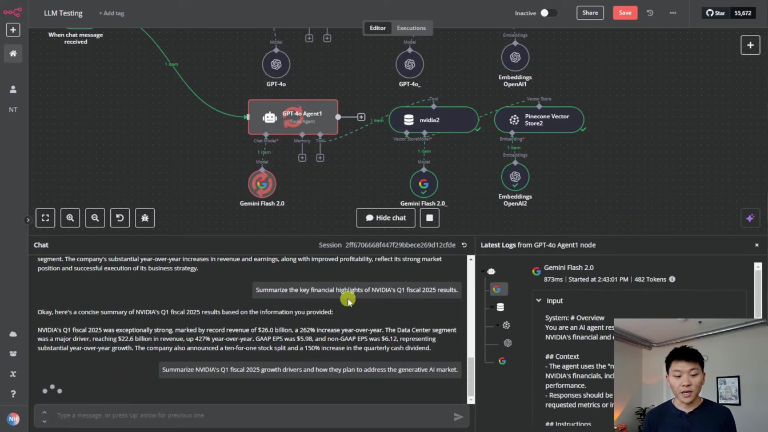768x432 pixels.
Task: Click the add workflow plus icon in sidebar
Action: [x=13, y=30]
